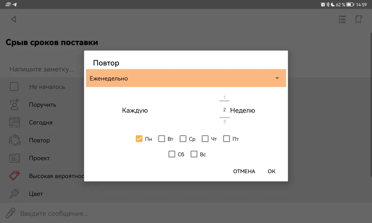Tap the calendar icon beside Сегодня
This screenshot has width=372, height=223.
[x=14, y=122]
